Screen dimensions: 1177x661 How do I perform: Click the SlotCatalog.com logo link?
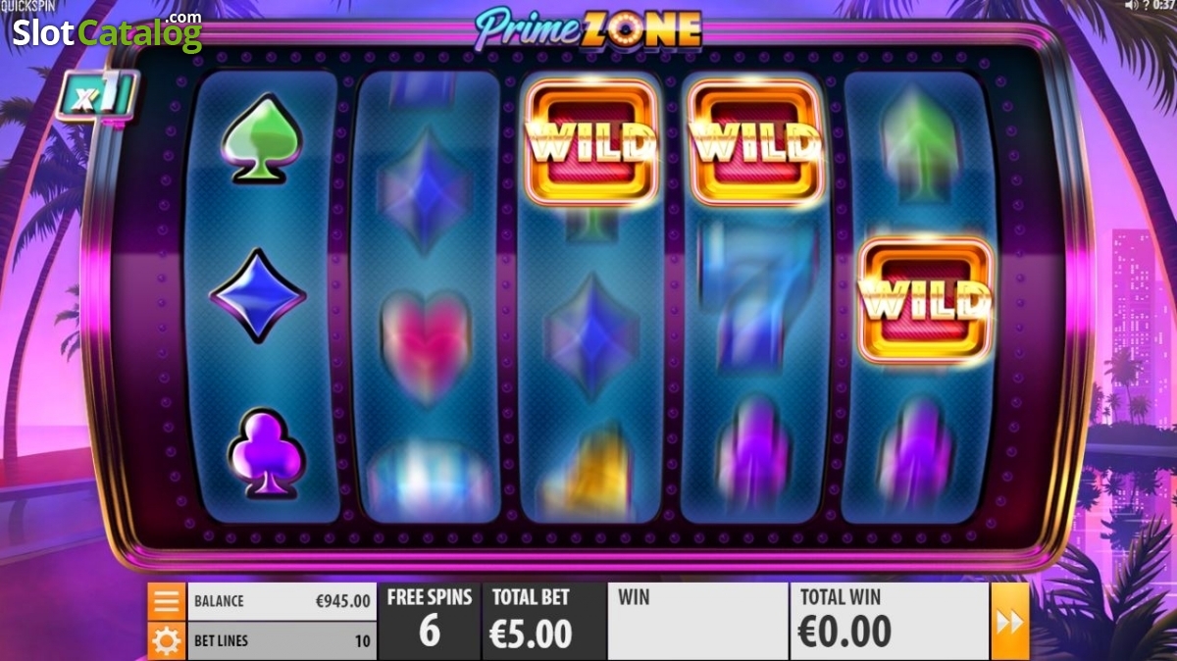coord(106,31)
